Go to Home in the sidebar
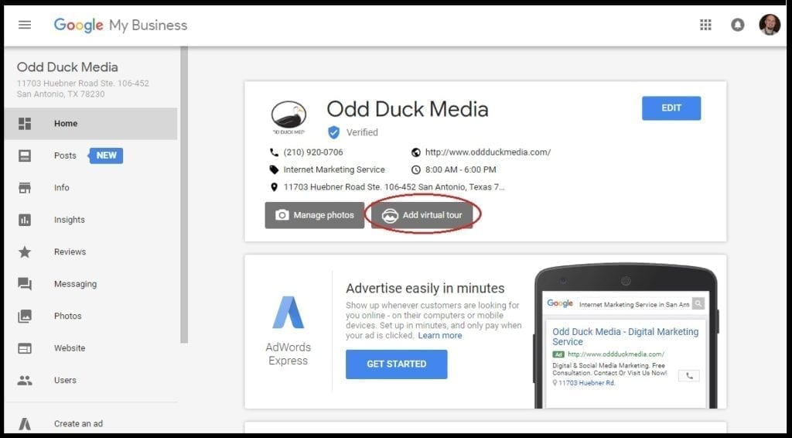Screen dimensions: 792x438 pos(91,123)
